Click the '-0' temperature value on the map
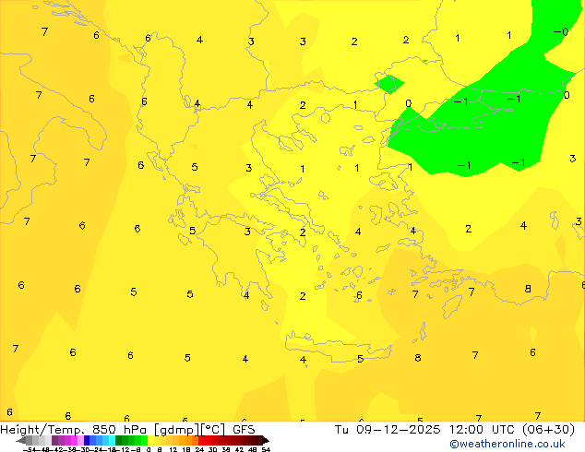Screen dimensions: 585x452 [561, 32]
